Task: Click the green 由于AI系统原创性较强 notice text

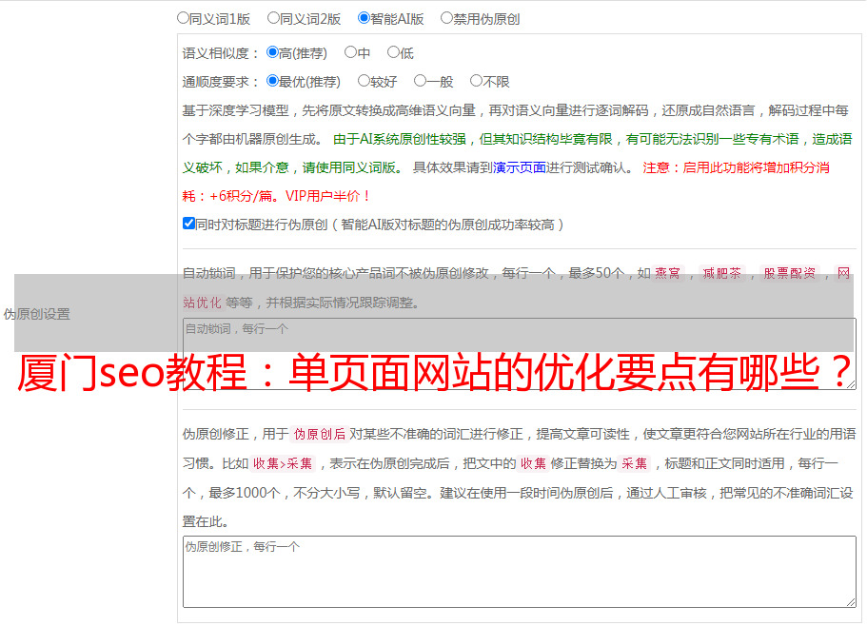Action: coord(517,153)
